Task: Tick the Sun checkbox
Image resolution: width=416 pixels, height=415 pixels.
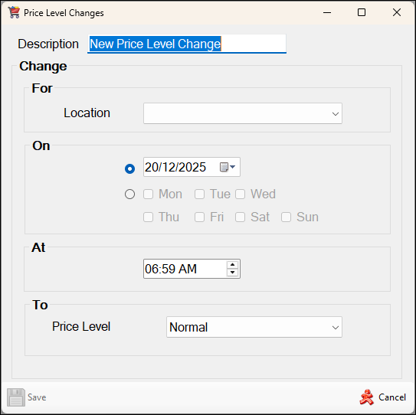Action: point(286,217)
